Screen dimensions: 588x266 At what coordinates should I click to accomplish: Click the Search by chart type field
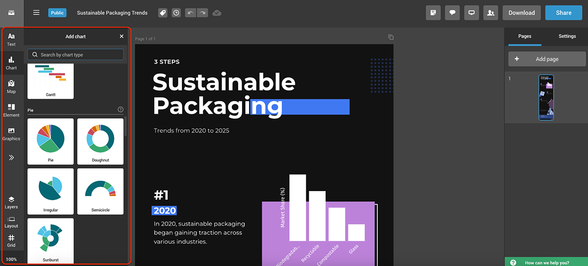[x=75, y=54]
